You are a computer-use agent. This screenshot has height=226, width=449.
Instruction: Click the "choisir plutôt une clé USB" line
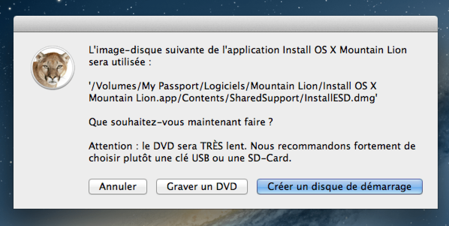pyautogui.click(x=190, y=158)
